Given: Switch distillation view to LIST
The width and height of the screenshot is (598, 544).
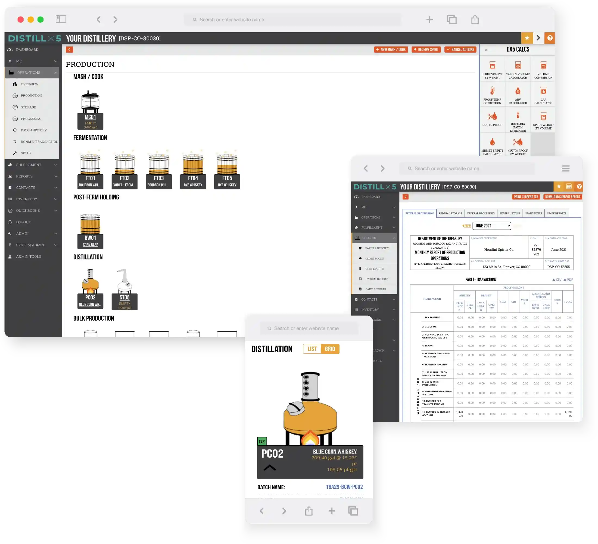Looking at the screenshot, I should [312, 349].
